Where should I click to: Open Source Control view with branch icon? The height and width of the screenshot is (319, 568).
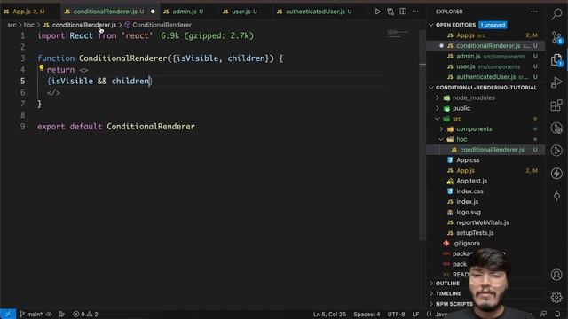point(556,37)
